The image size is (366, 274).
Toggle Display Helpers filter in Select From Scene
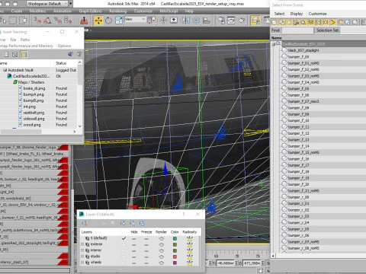click(303, 22)
